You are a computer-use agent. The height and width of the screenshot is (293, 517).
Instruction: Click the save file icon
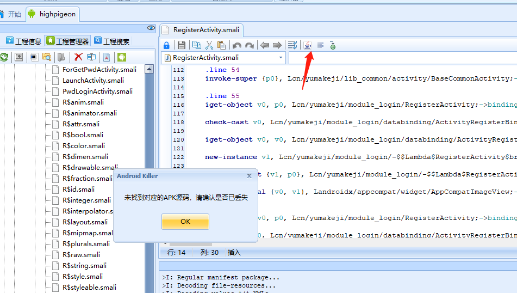182,45
